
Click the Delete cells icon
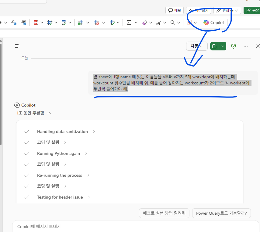[x=97, y=22]
